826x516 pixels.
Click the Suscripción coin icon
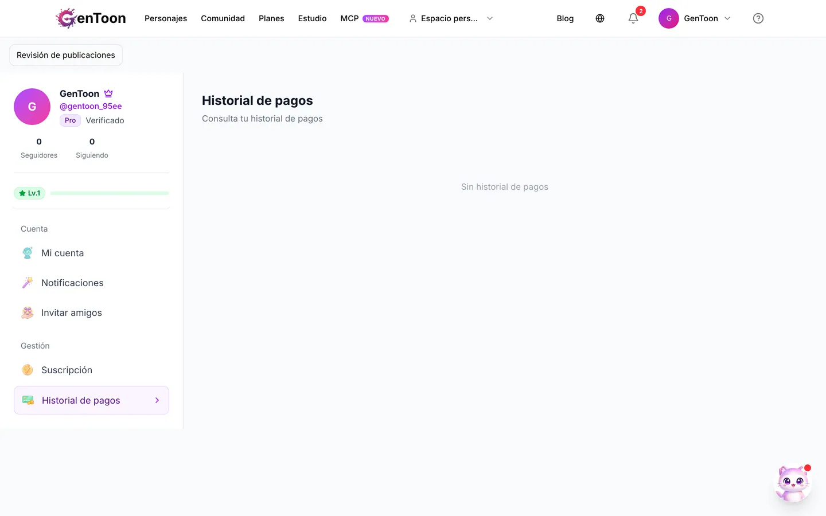28,370
